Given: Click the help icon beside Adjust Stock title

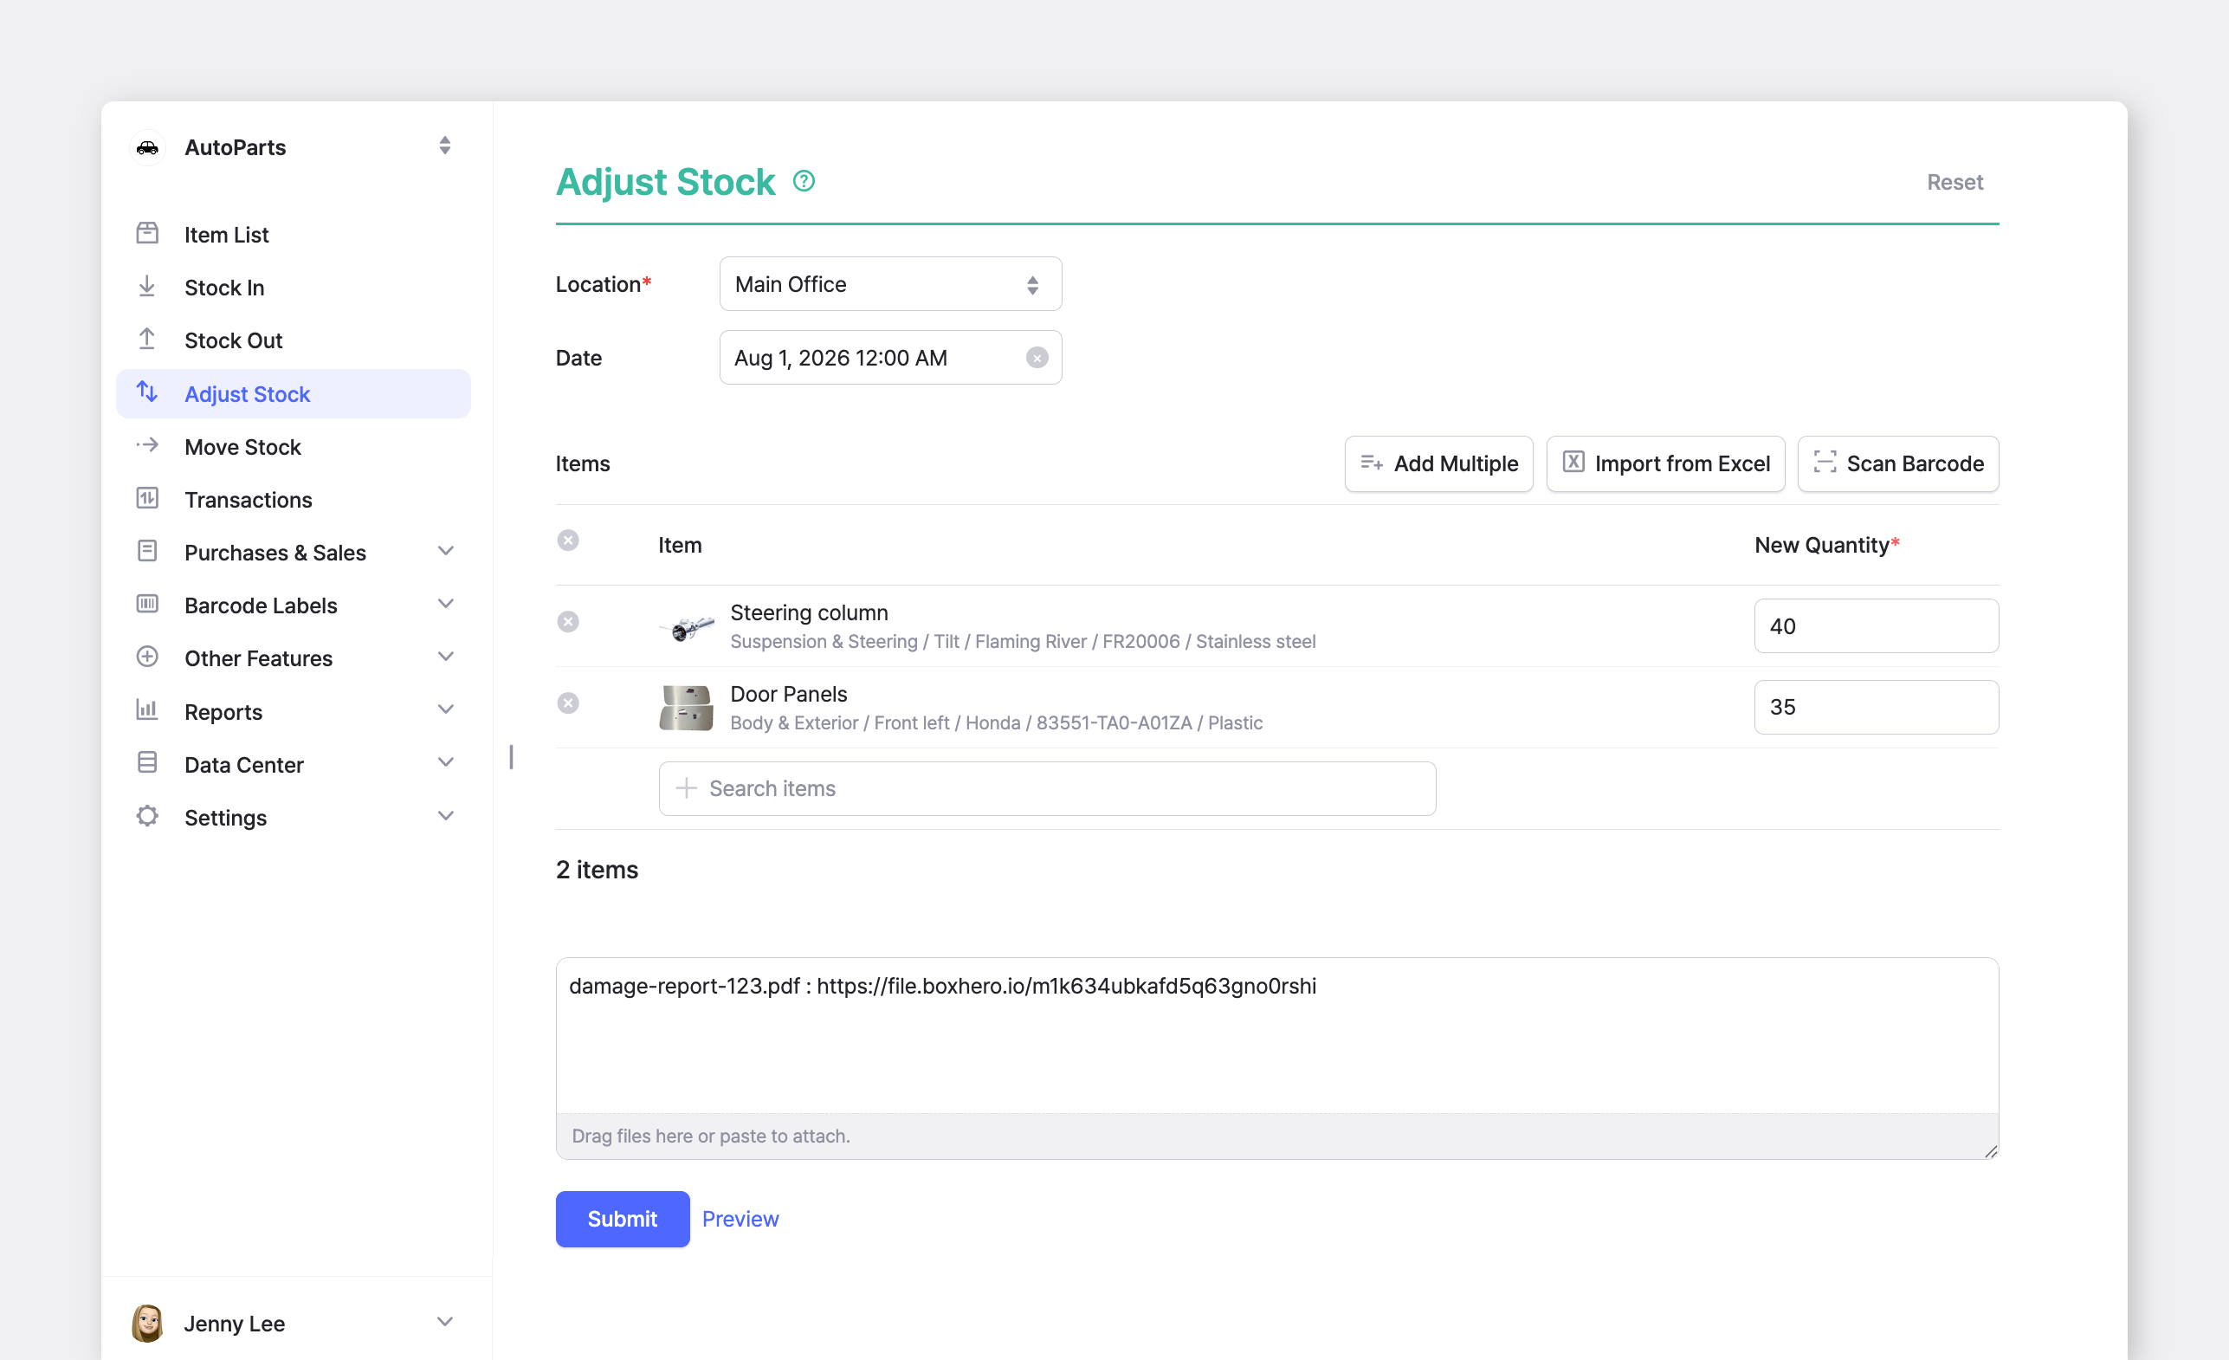Looking at the screenshot, I should [x=804, y=181].
